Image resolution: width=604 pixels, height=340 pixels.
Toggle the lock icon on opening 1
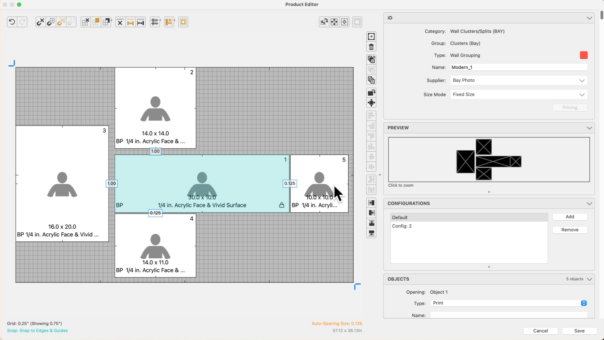281,205
